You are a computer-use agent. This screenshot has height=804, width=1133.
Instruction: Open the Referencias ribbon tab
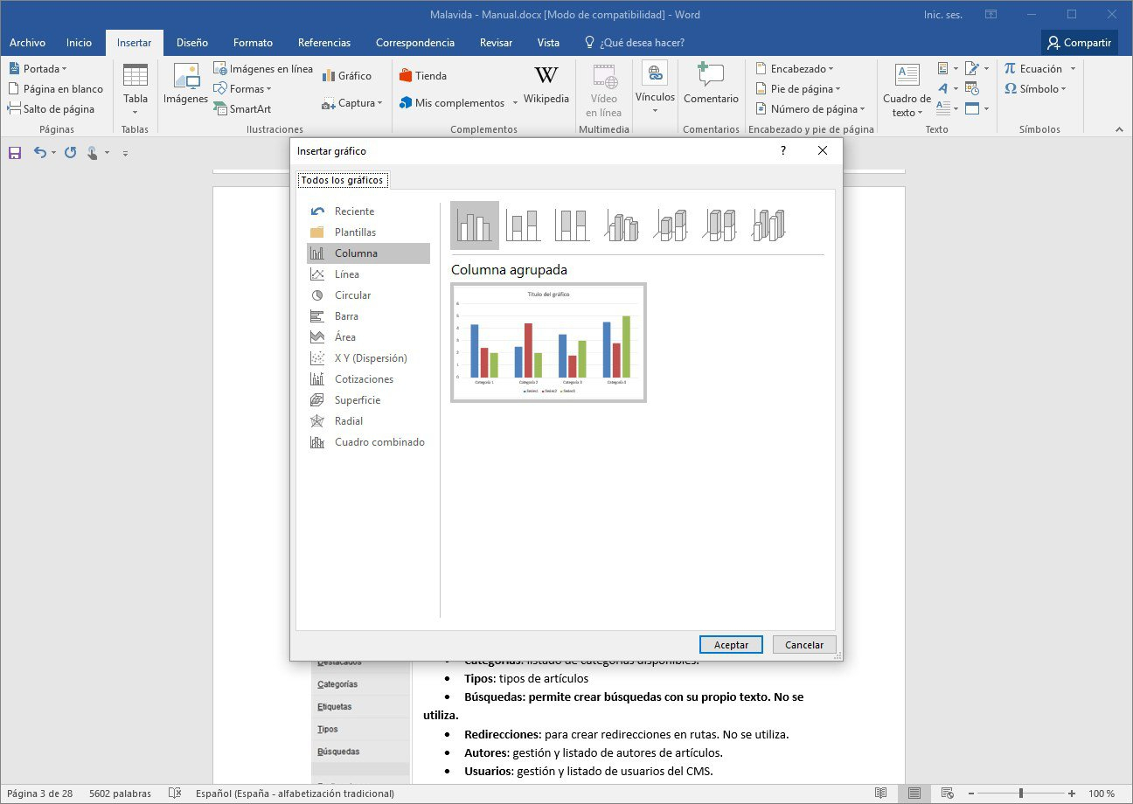pos(323,43)
